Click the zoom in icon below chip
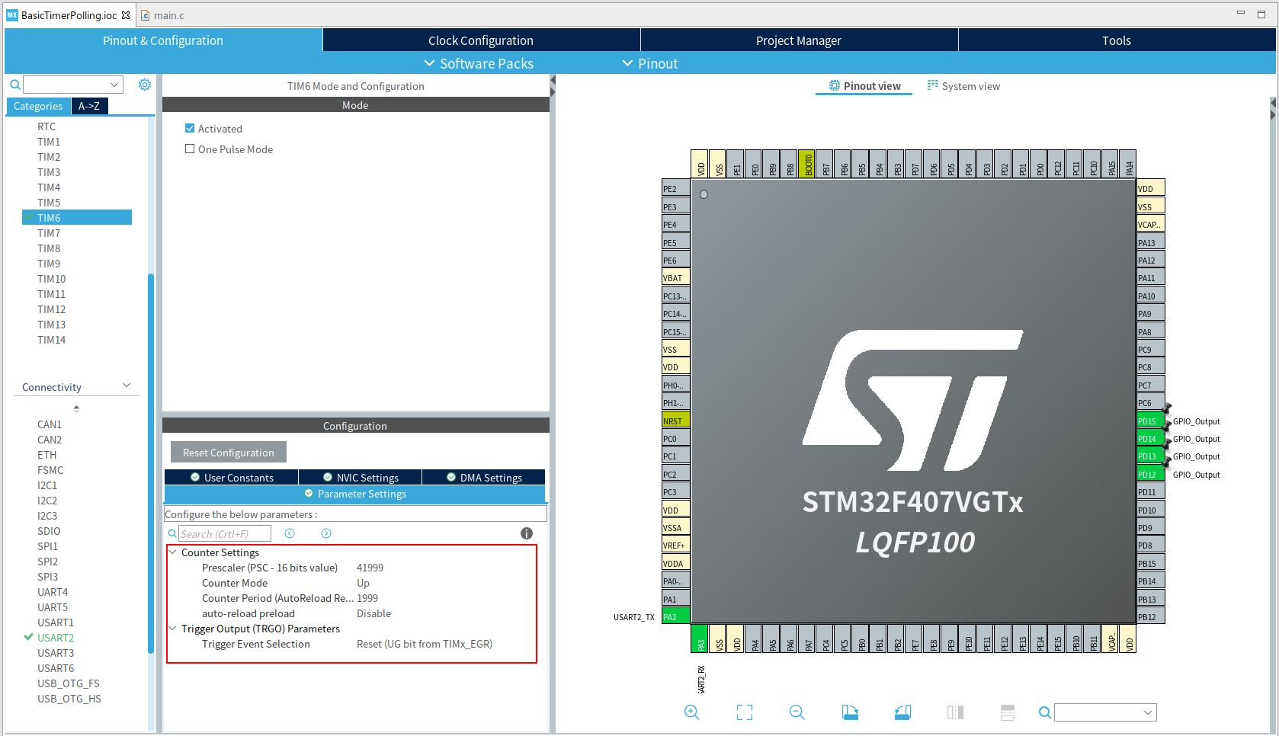1279x736 pixels. [x=692, y=712]
